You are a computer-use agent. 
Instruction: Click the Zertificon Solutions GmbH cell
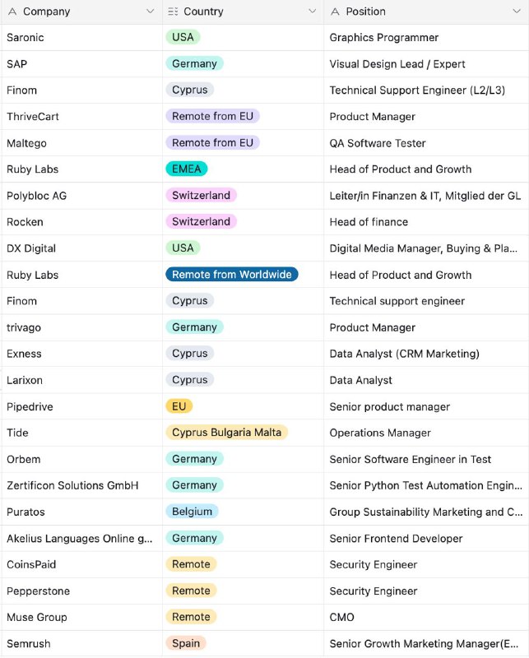81,485
